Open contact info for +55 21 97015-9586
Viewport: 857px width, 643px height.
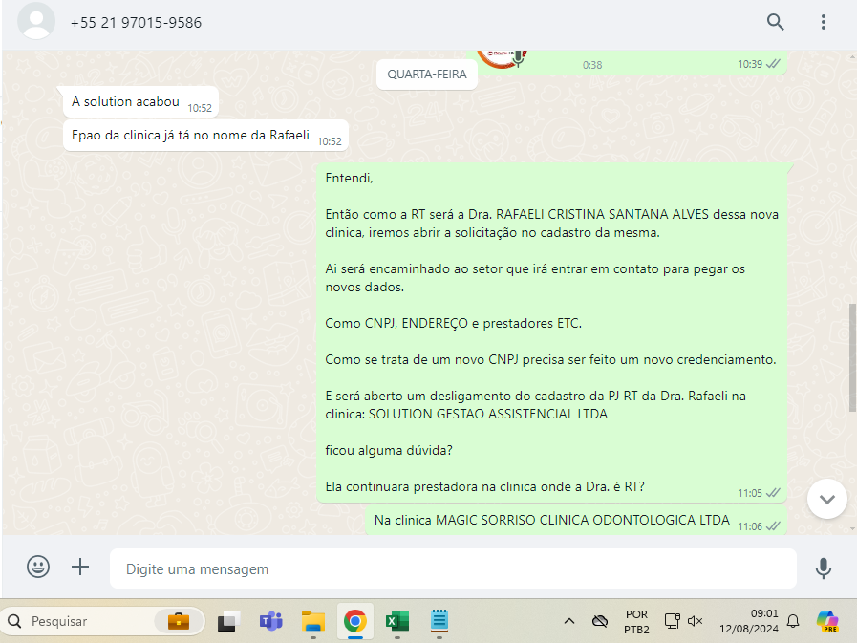[x=136, y=22]
